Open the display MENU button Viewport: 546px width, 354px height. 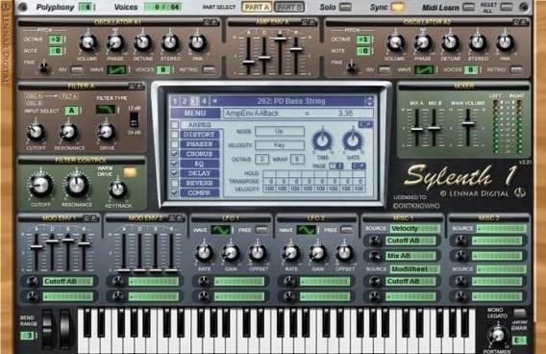click(x=195, y=114)
